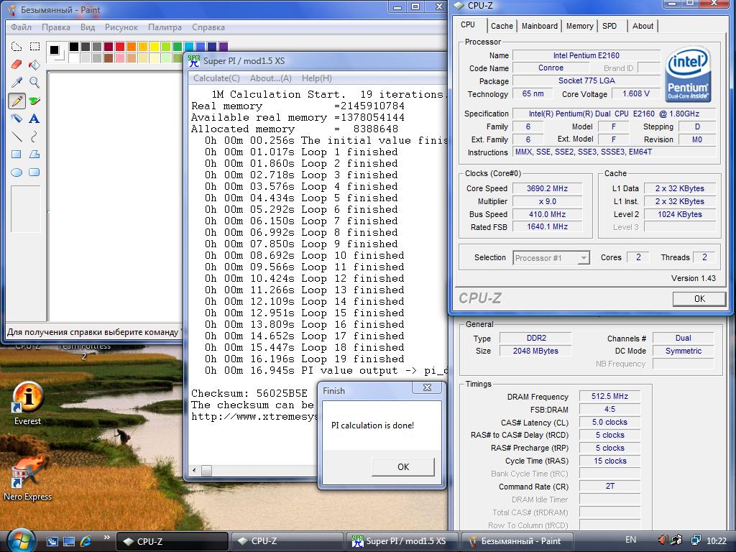Choose the Curve tool in Paint
This screenshot has width=736, height=552.
pyautogui.click(x=34, y=137)
